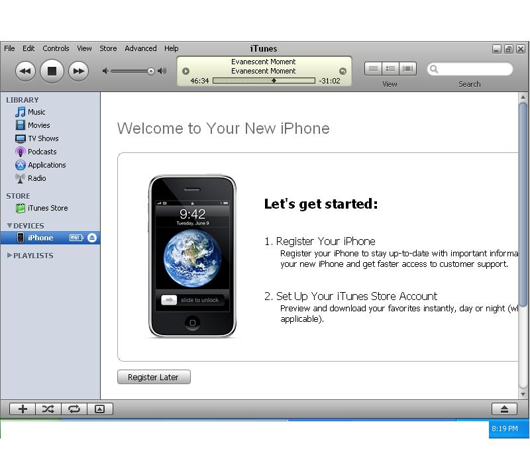Click the Register Later button

click(x=154, y=377)
